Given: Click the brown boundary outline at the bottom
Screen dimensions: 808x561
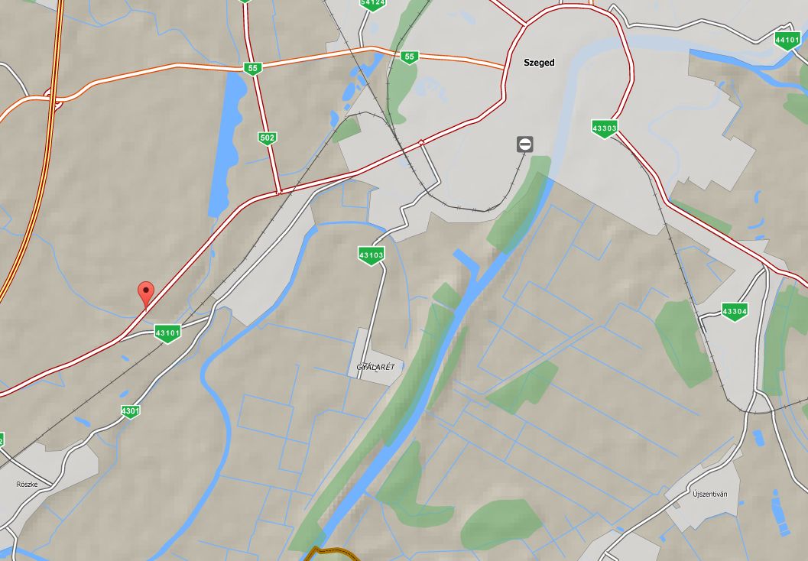Looking at the screenshot, I should (333, 554).
